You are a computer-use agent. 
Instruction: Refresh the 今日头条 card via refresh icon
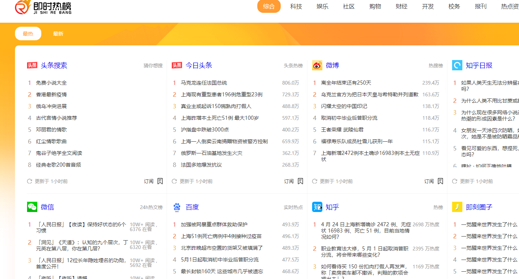click(x=174, y=181)
